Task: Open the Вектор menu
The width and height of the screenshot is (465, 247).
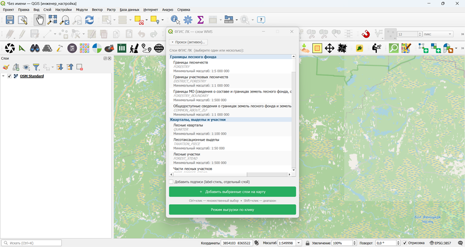Action: 97,10
